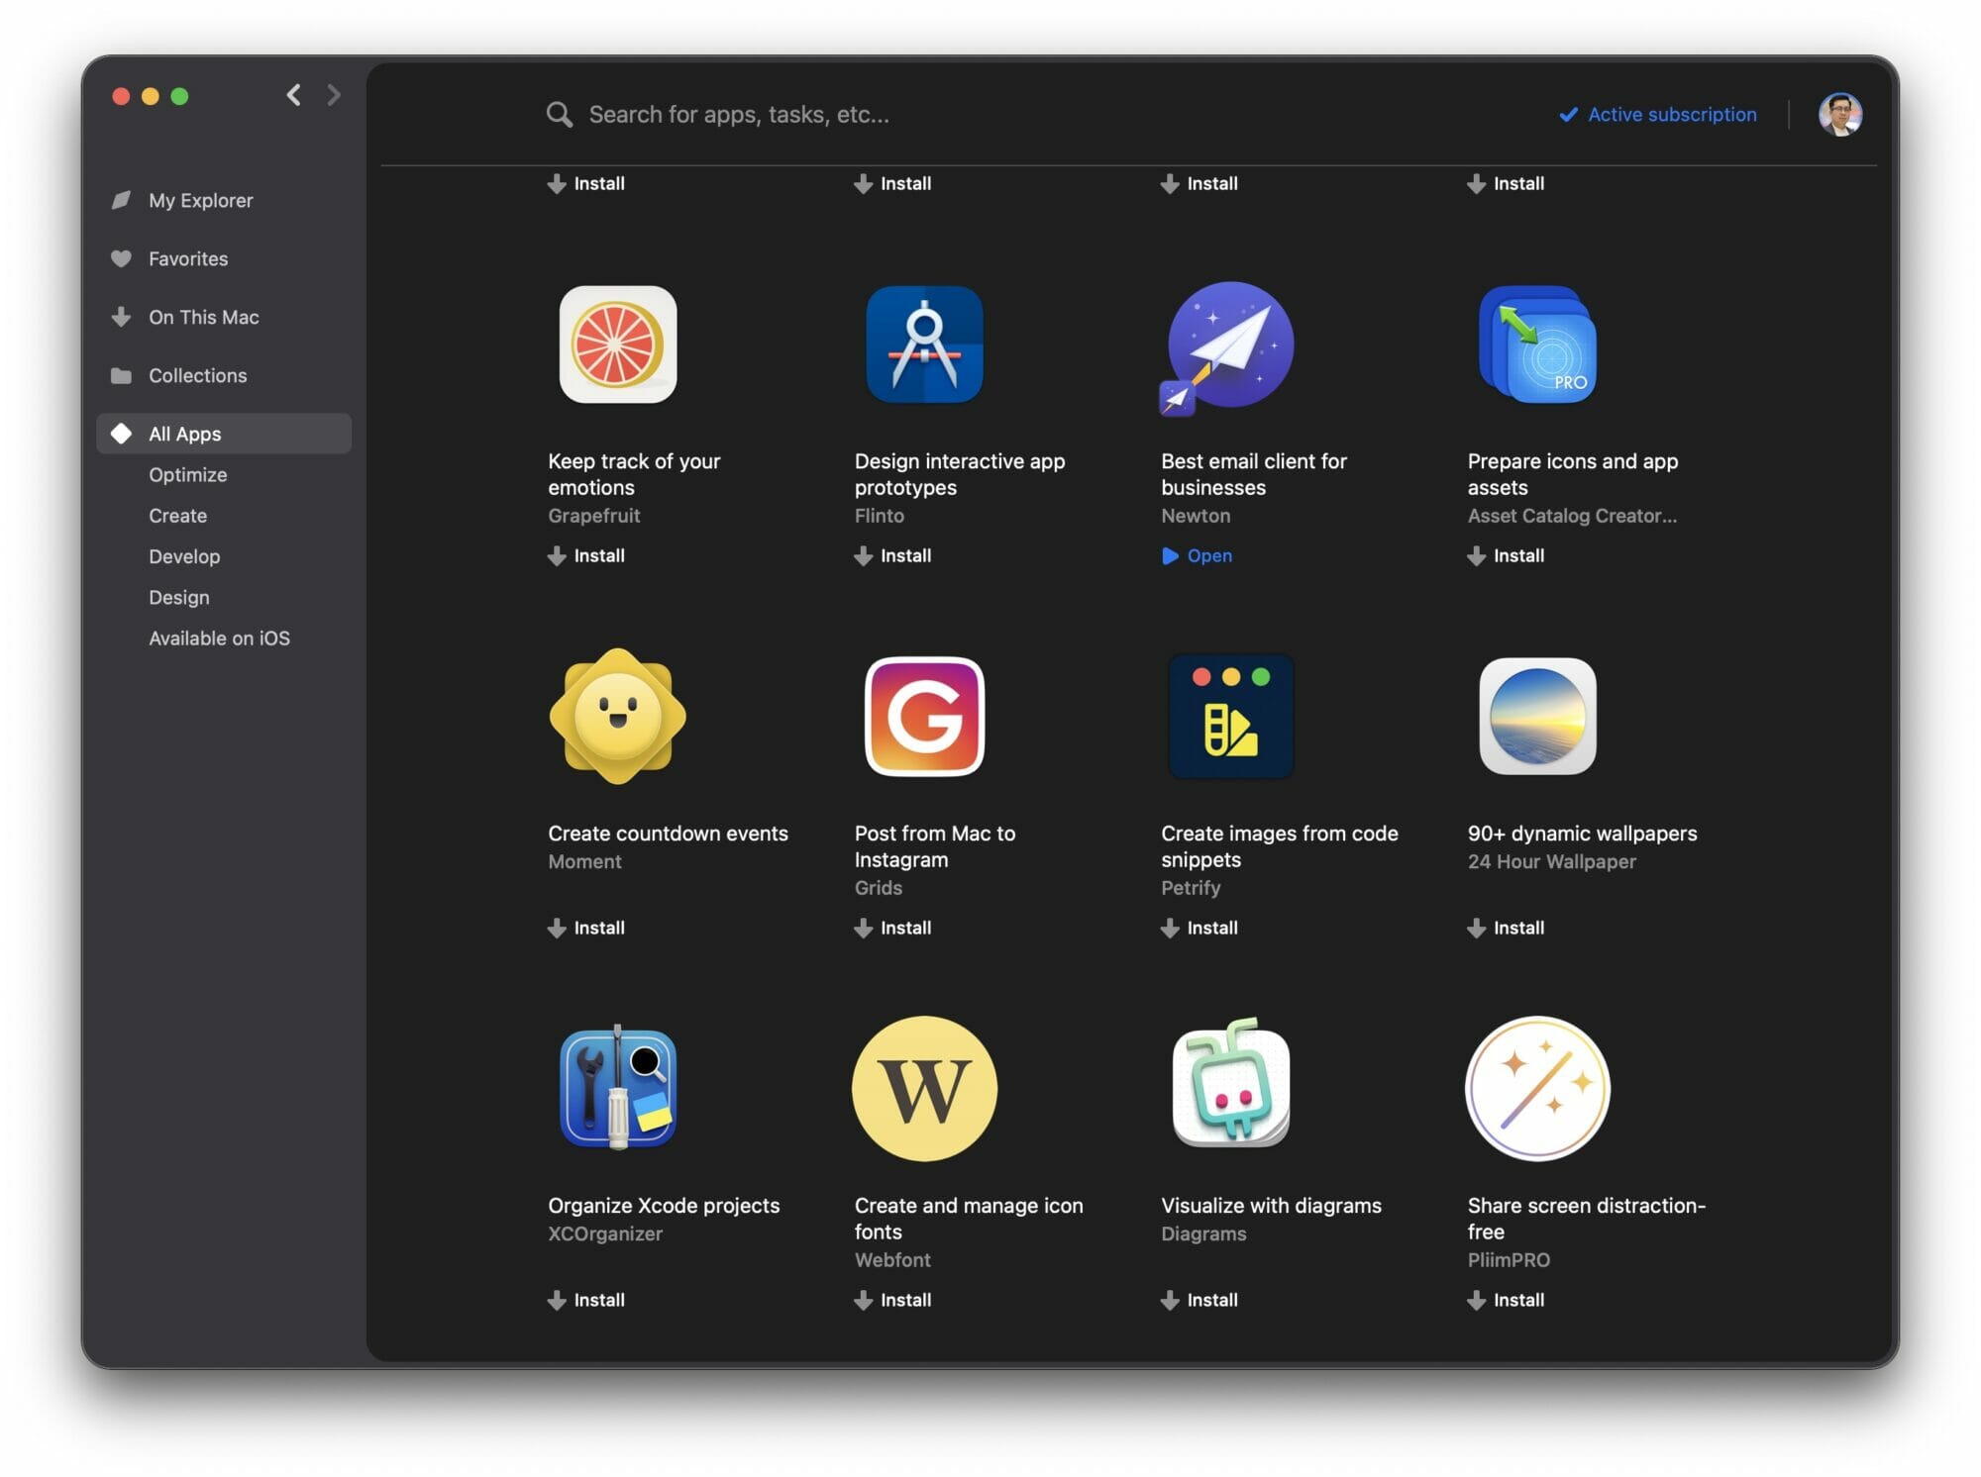1981x1477 pixels.
Task: Install the PliimPRO app
Action: point(1506,1301)
